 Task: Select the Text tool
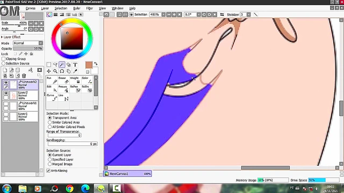(x=75, y=64)
